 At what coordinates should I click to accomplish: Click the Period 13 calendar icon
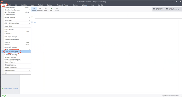[167, 9]
